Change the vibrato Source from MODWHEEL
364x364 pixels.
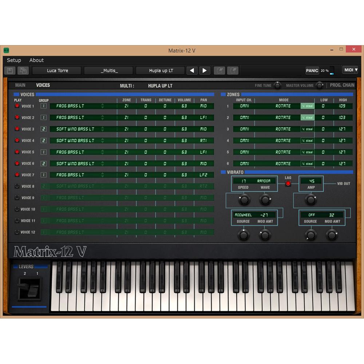243,214
